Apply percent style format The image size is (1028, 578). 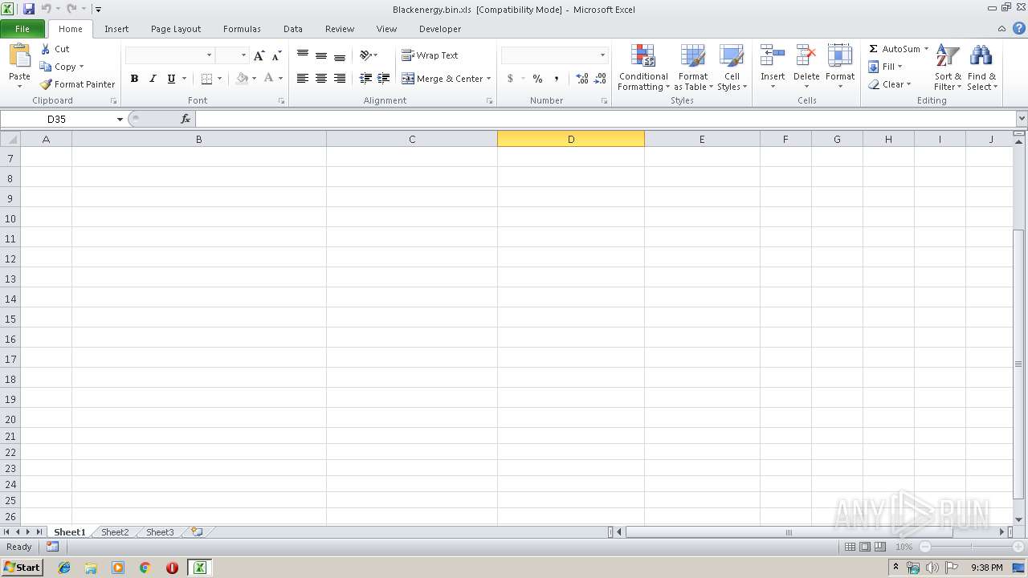(x=537, y=79)
